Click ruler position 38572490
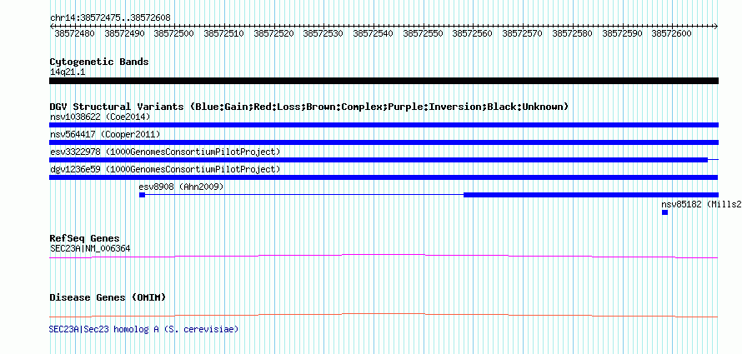The height and width of the screenshot is (354, 742). [x=124, y=33]
